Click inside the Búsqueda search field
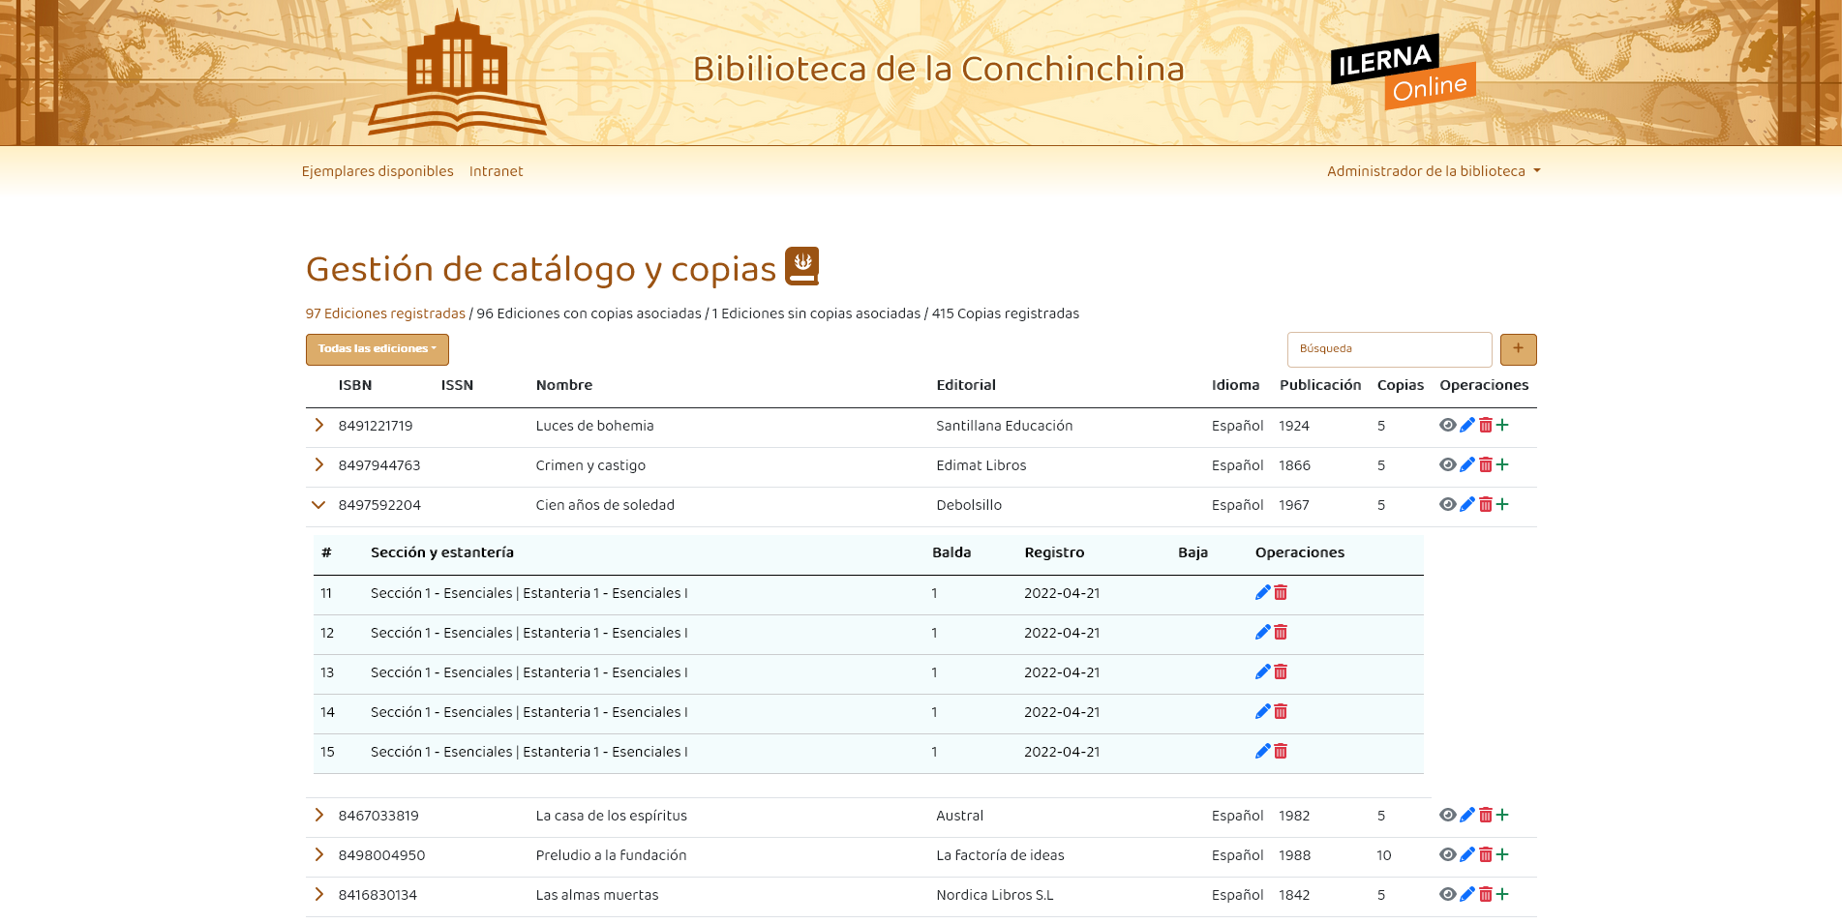Image resolution: width=1842 pixels, height=924 pixels. coord(1389,349)
